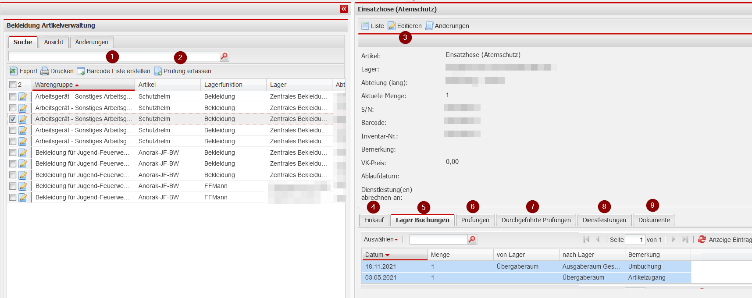Print the article list via Drucken

[57, 71]
